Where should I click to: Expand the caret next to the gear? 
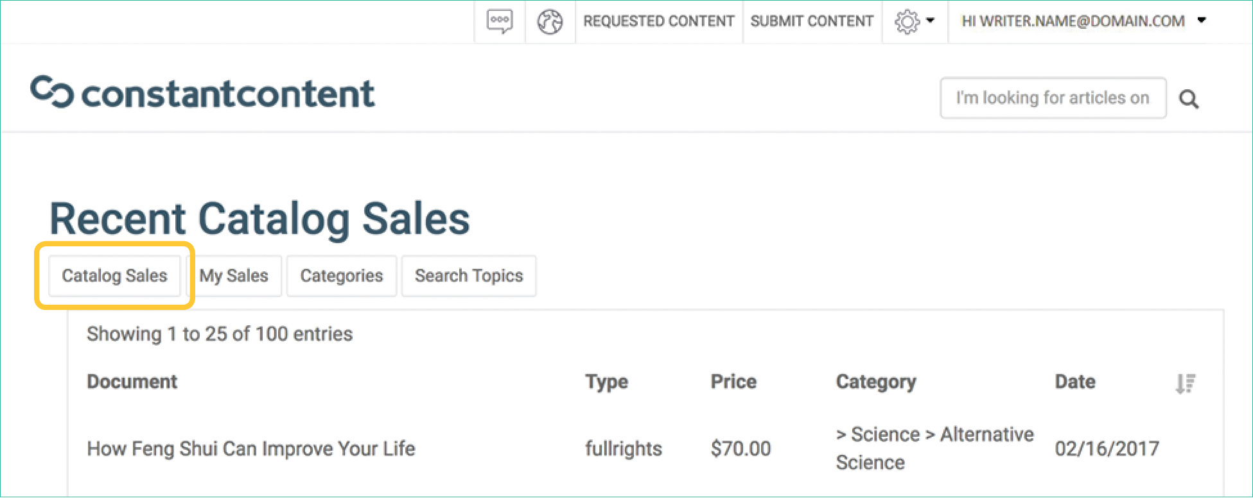pyautogui.click(x=930, y=21)
